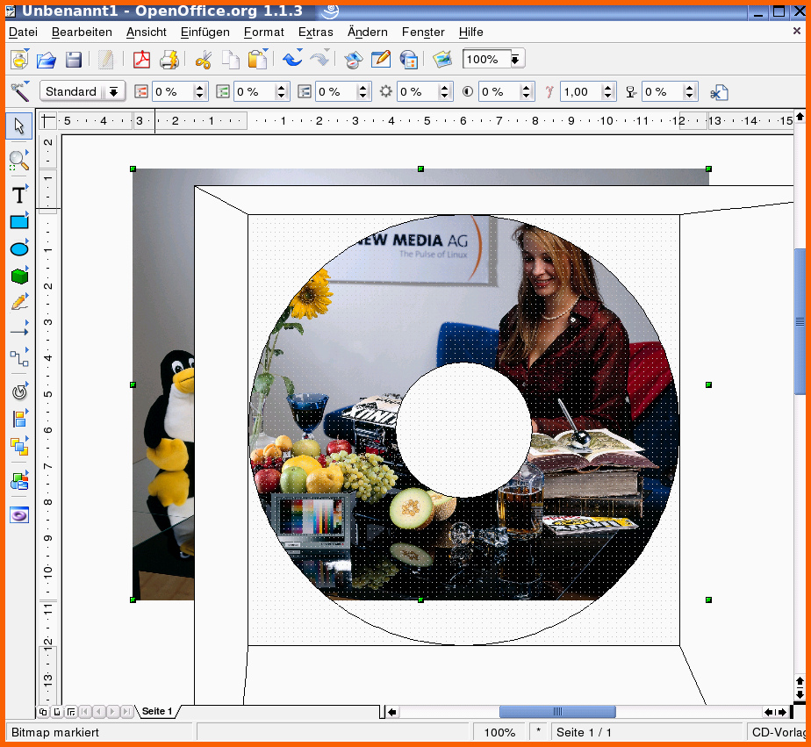Save document using the floppy disk icon
The width and height of the screenshot is (811, 747).
pyautogui.click(x=74, y=60)
